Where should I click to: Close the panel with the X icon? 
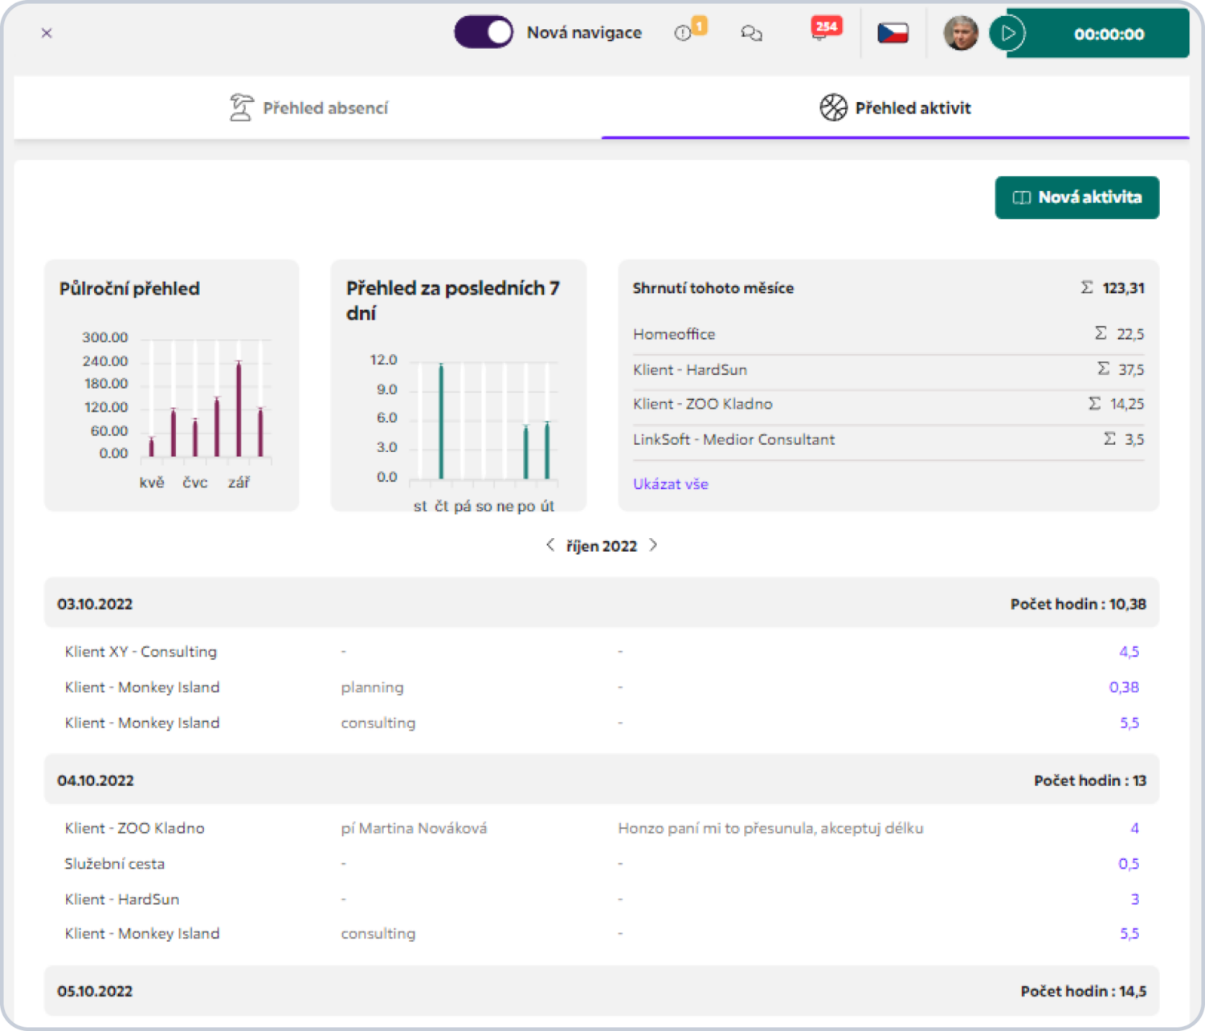coord(47,33)
